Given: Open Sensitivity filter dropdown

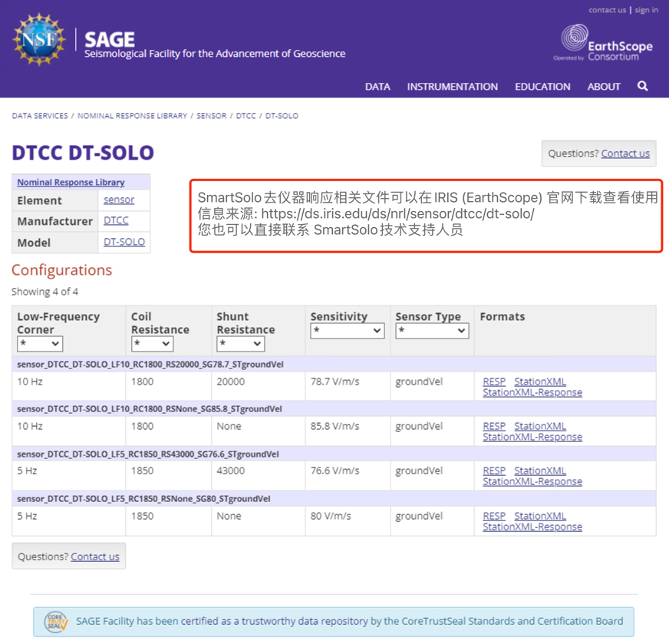Looking at the screenshot, I should click(348, 331).
